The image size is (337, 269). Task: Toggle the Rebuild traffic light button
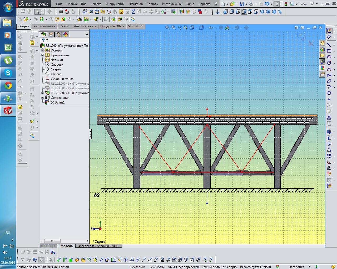pos(286,4)
